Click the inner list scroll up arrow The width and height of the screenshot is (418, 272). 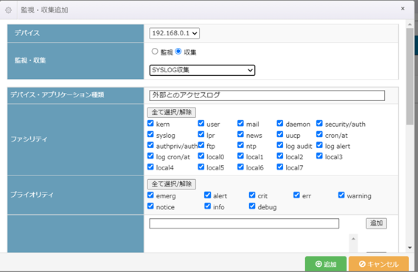353,239
